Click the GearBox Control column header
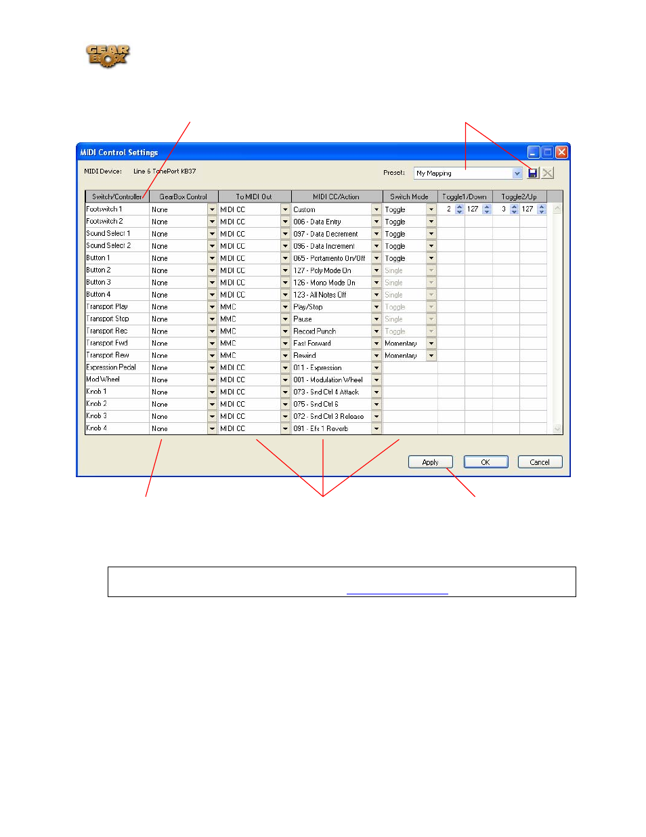This screenshot has height=837, width=646. [x=184, y=197]
